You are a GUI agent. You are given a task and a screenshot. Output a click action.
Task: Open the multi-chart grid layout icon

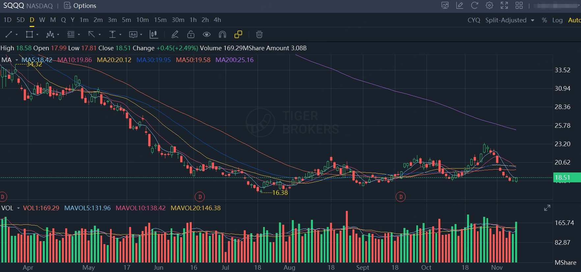519,6
